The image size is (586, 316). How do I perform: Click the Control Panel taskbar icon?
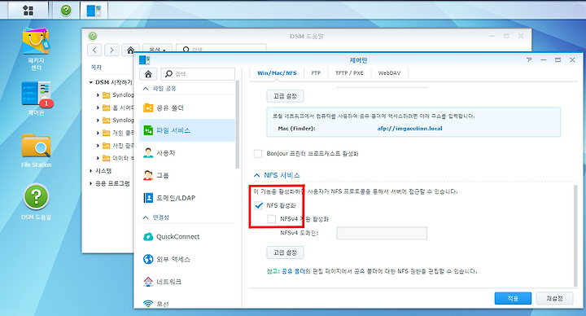(x=94, y=10)
